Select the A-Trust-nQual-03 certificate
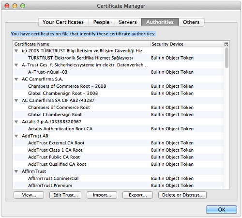Screen dimensions: 242x218 coord(118,72)
